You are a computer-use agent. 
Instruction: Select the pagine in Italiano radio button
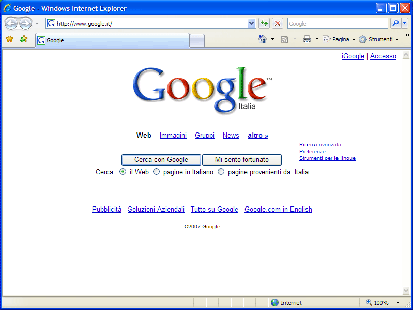[x=157, y=172]
